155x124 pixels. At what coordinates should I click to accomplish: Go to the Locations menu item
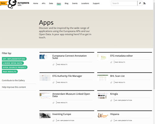coord(85,3)
